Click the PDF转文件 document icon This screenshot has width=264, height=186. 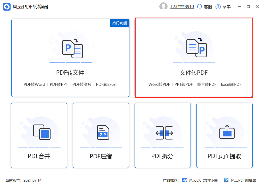[x=72, y=49]
